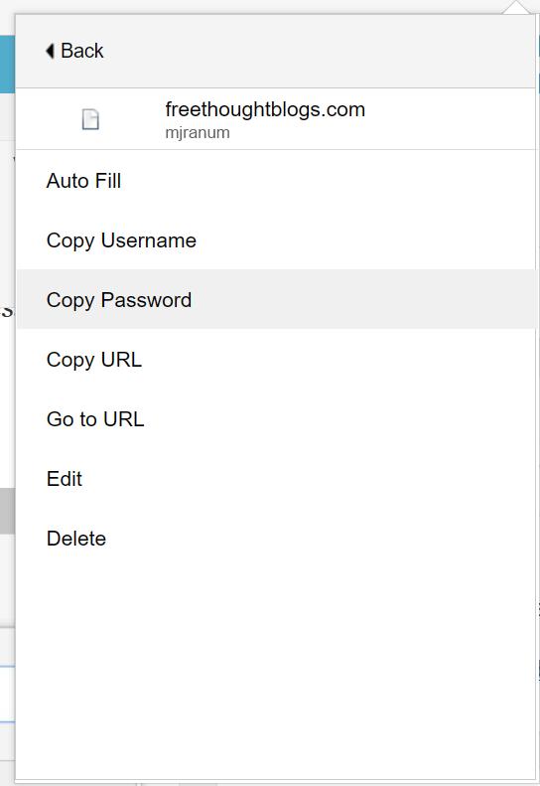Click the mjranum username text
Image resolution: width=540 pixels, height=786 pixels.
pyautogui.click(x=198, y=133)
